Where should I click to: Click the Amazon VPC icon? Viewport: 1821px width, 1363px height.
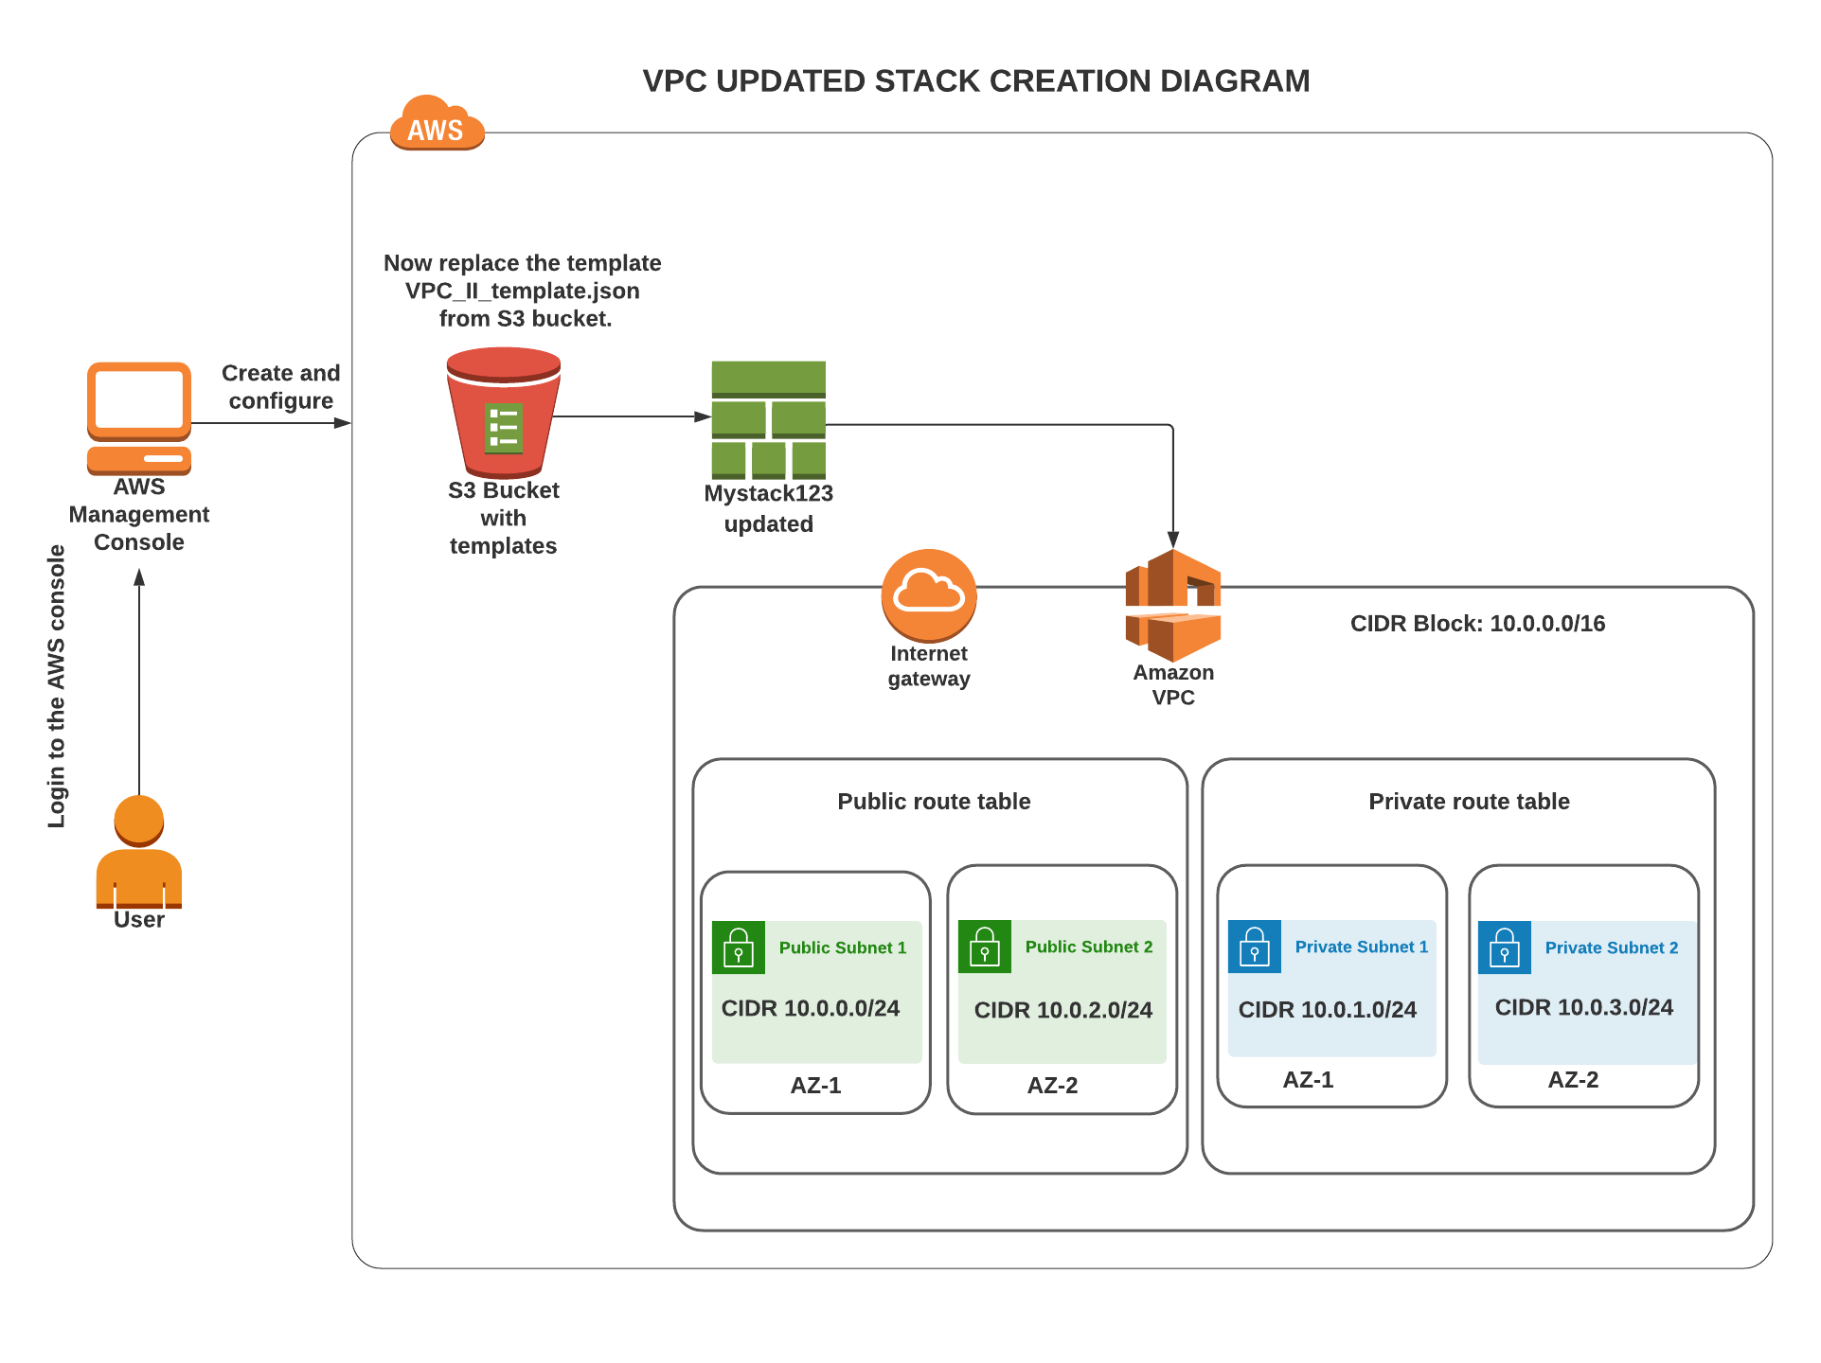click(1172, 606)
